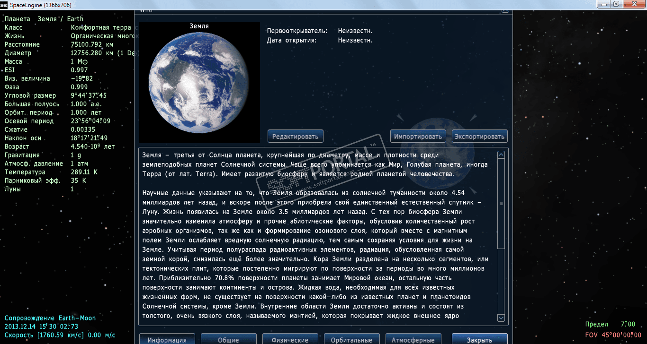Click the "Атмосф. давление" label
The height and width of the screenshot is (344, 647).
point(34,163)
